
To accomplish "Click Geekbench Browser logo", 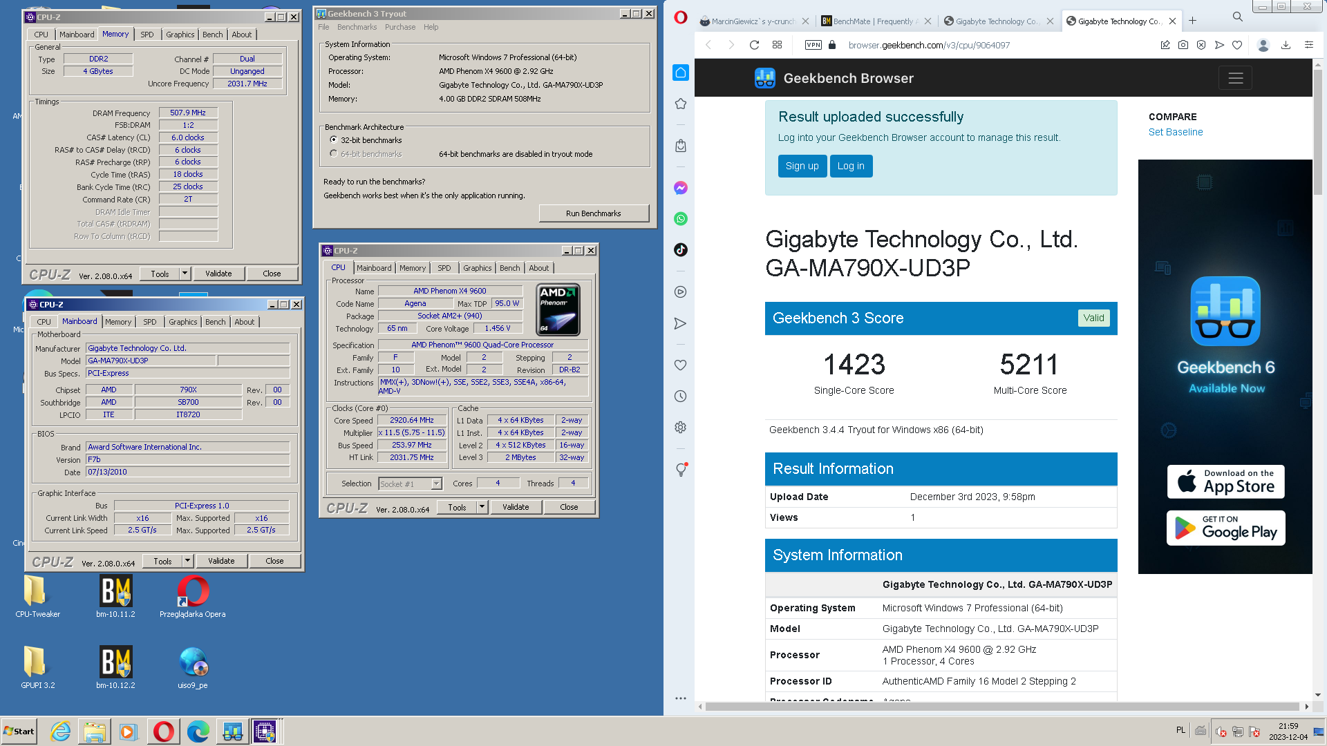I will click(834, 78).
